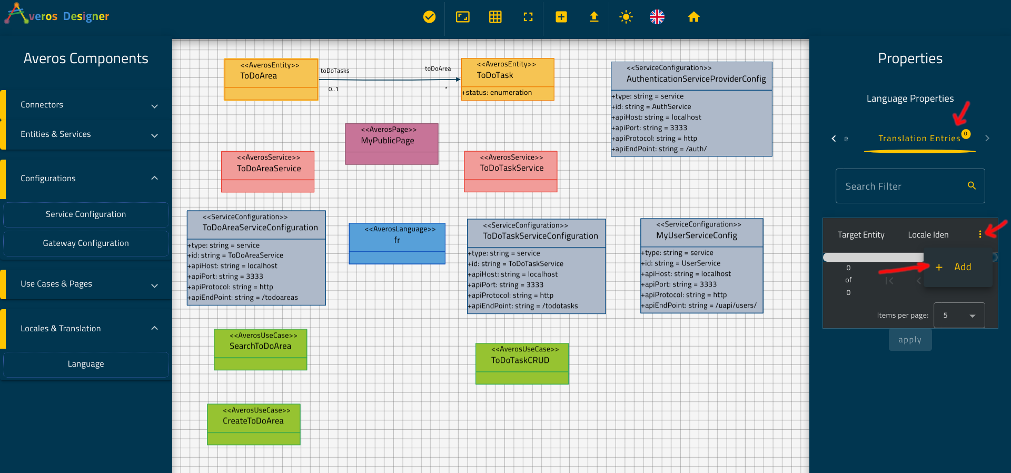The height and width of the screenshot is (473, 1011).
Task: Click the search magnifier icon in filter
Action: pos(972,185)
